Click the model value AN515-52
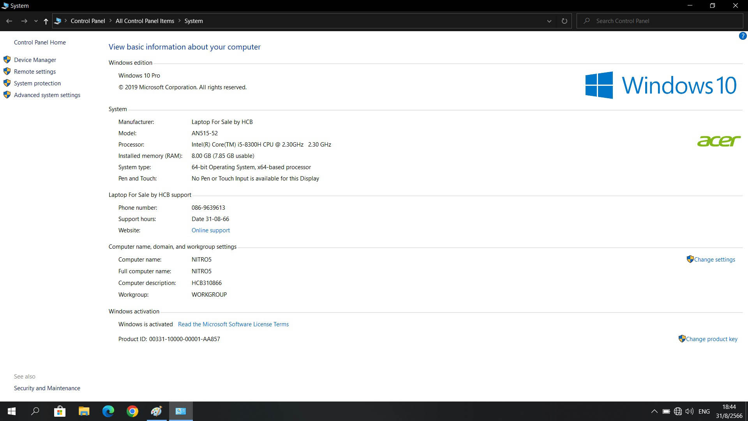 click(x=205, y=133)
